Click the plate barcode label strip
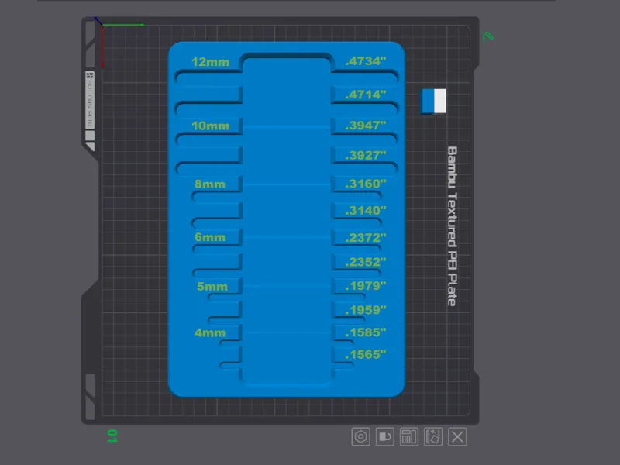Screen dimensions: 620x465 click(x=90, y=100)
